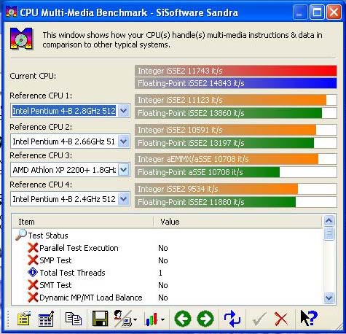Click the blue refresh arrows icon

tap(232, 319)
